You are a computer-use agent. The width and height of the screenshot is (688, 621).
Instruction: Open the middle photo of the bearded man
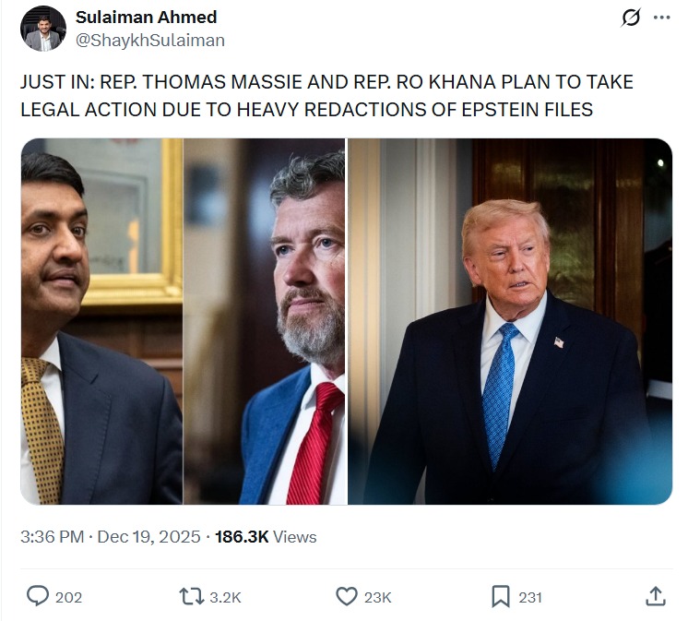(x=264, y=321)
